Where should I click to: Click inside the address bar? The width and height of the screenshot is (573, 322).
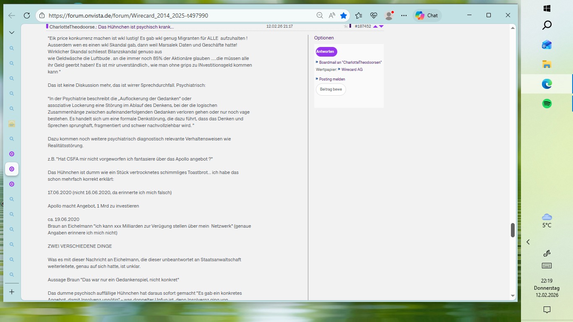click(168, 15)
